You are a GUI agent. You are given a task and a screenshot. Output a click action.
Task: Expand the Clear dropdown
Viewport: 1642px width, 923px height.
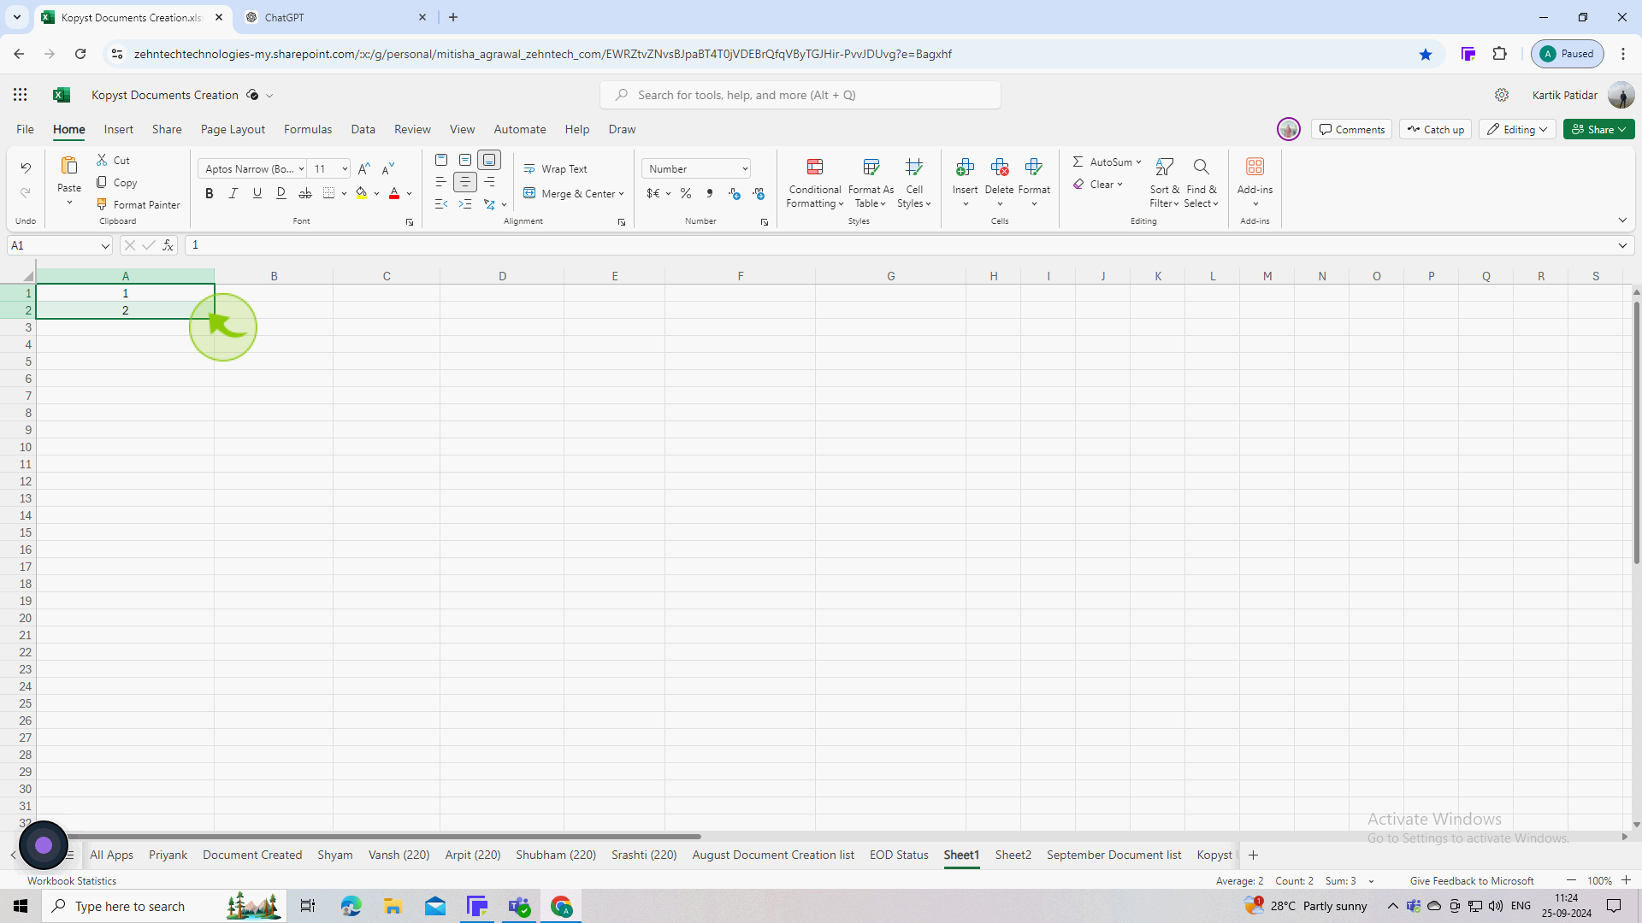tap(1119, 184)
